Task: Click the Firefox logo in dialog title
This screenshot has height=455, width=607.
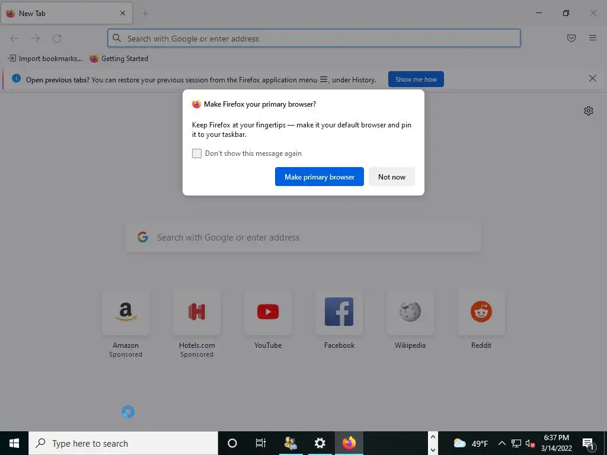Action: pos(197,104)
